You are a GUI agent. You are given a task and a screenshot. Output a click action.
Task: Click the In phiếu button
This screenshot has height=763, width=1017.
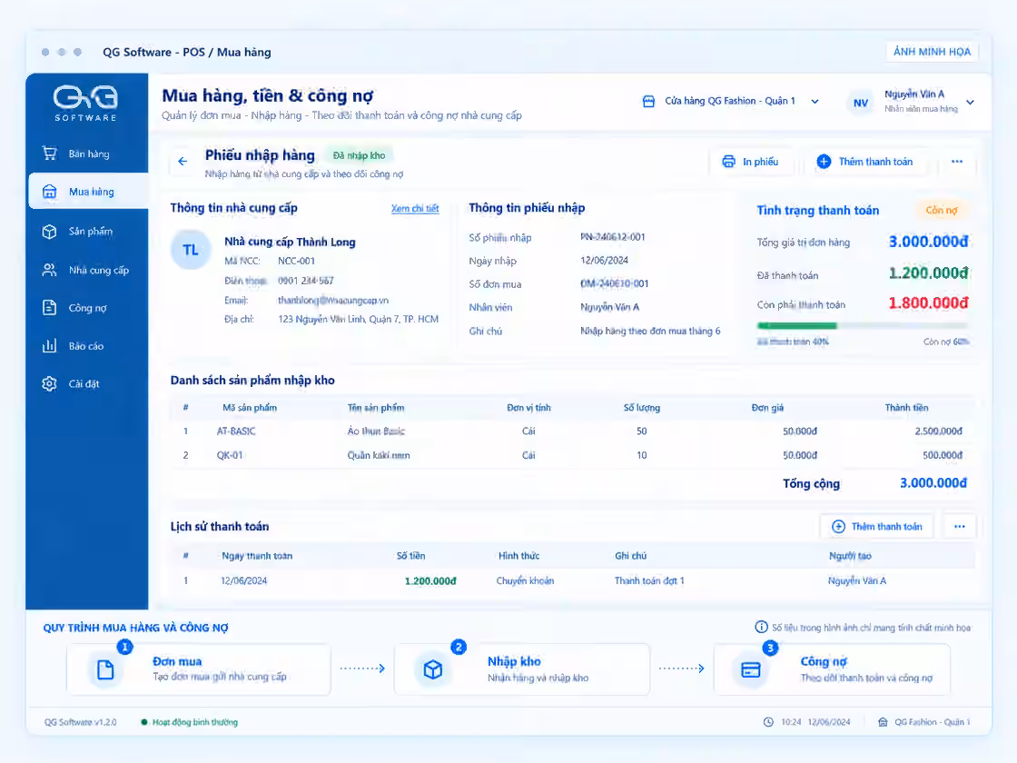point(752,162)
